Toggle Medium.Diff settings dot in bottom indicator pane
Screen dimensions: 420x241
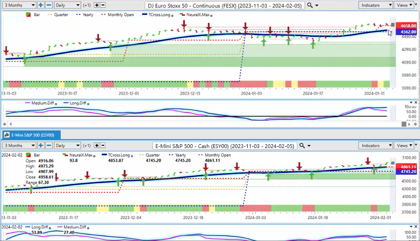coord(88,228)
